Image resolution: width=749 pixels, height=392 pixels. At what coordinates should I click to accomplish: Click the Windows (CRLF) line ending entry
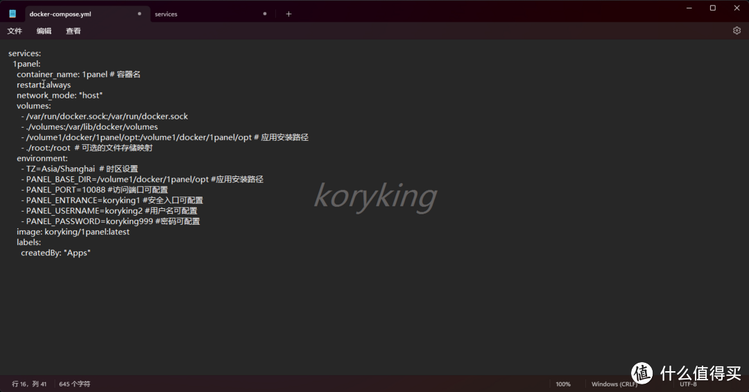(614, 384)
